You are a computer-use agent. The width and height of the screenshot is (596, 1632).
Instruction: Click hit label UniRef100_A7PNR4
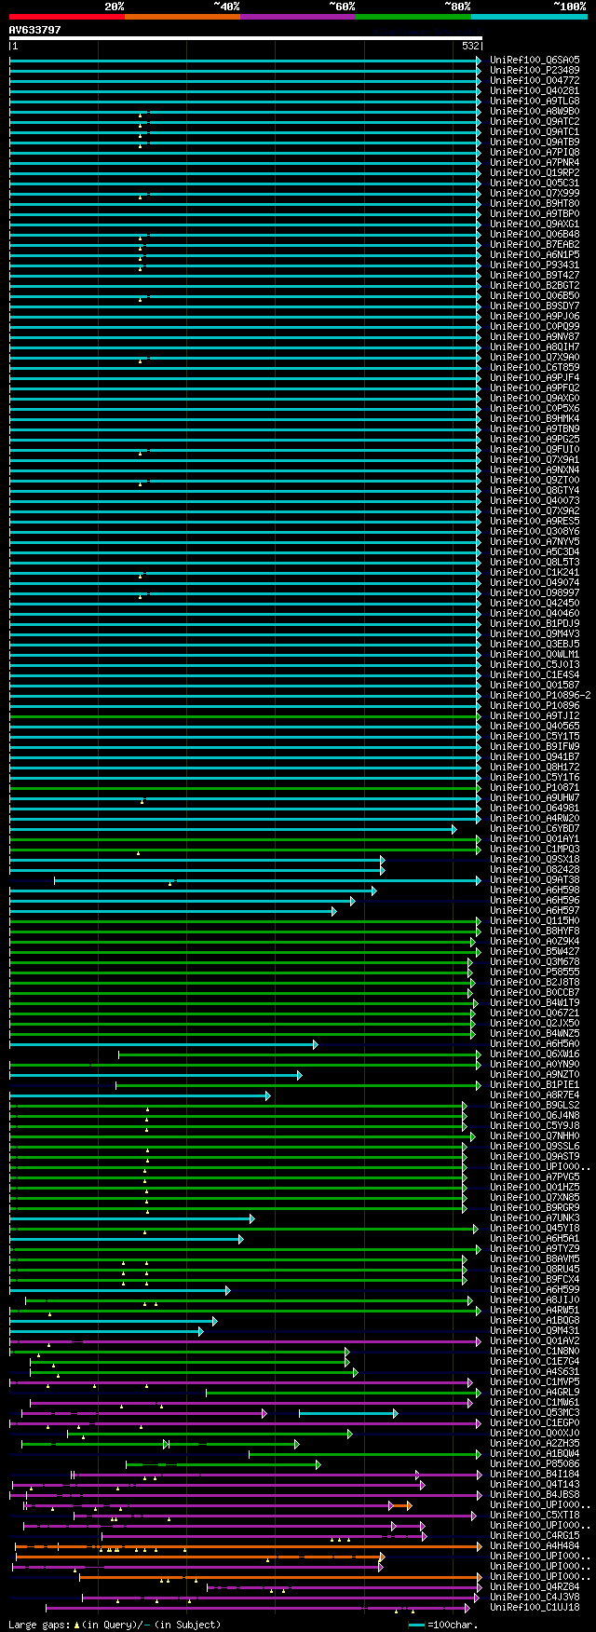click(x=535, y=162)
